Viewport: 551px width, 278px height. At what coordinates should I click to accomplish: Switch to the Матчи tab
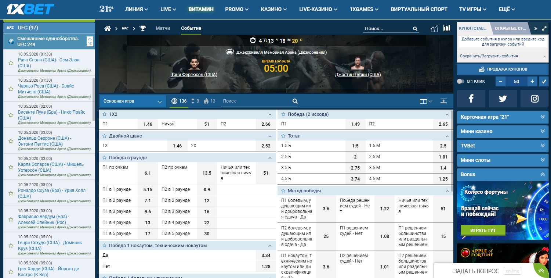[x=163, y=28]
